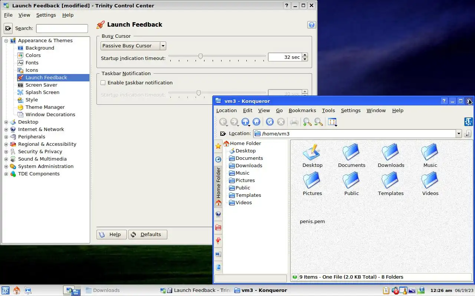Select Templates in Konqueror sidebar tree
The height and width of the screenshot is (296, 475).
248,195
